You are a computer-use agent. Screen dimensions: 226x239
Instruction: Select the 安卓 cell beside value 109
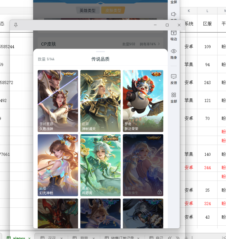pyautogui.click(x=189, y=47)
